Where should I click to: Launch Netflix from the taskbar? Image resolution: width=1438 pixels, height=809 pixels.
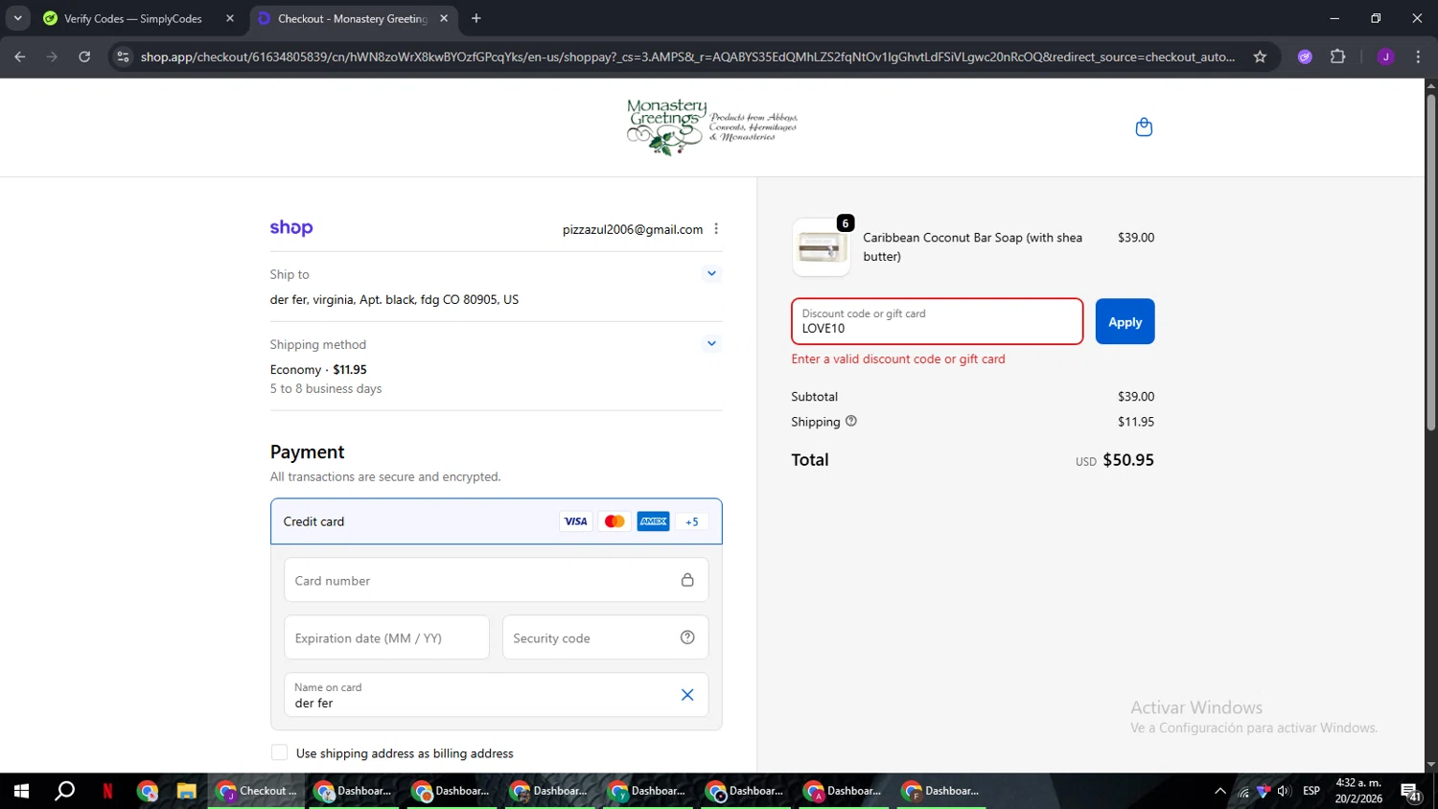click(x=107, y=791)
